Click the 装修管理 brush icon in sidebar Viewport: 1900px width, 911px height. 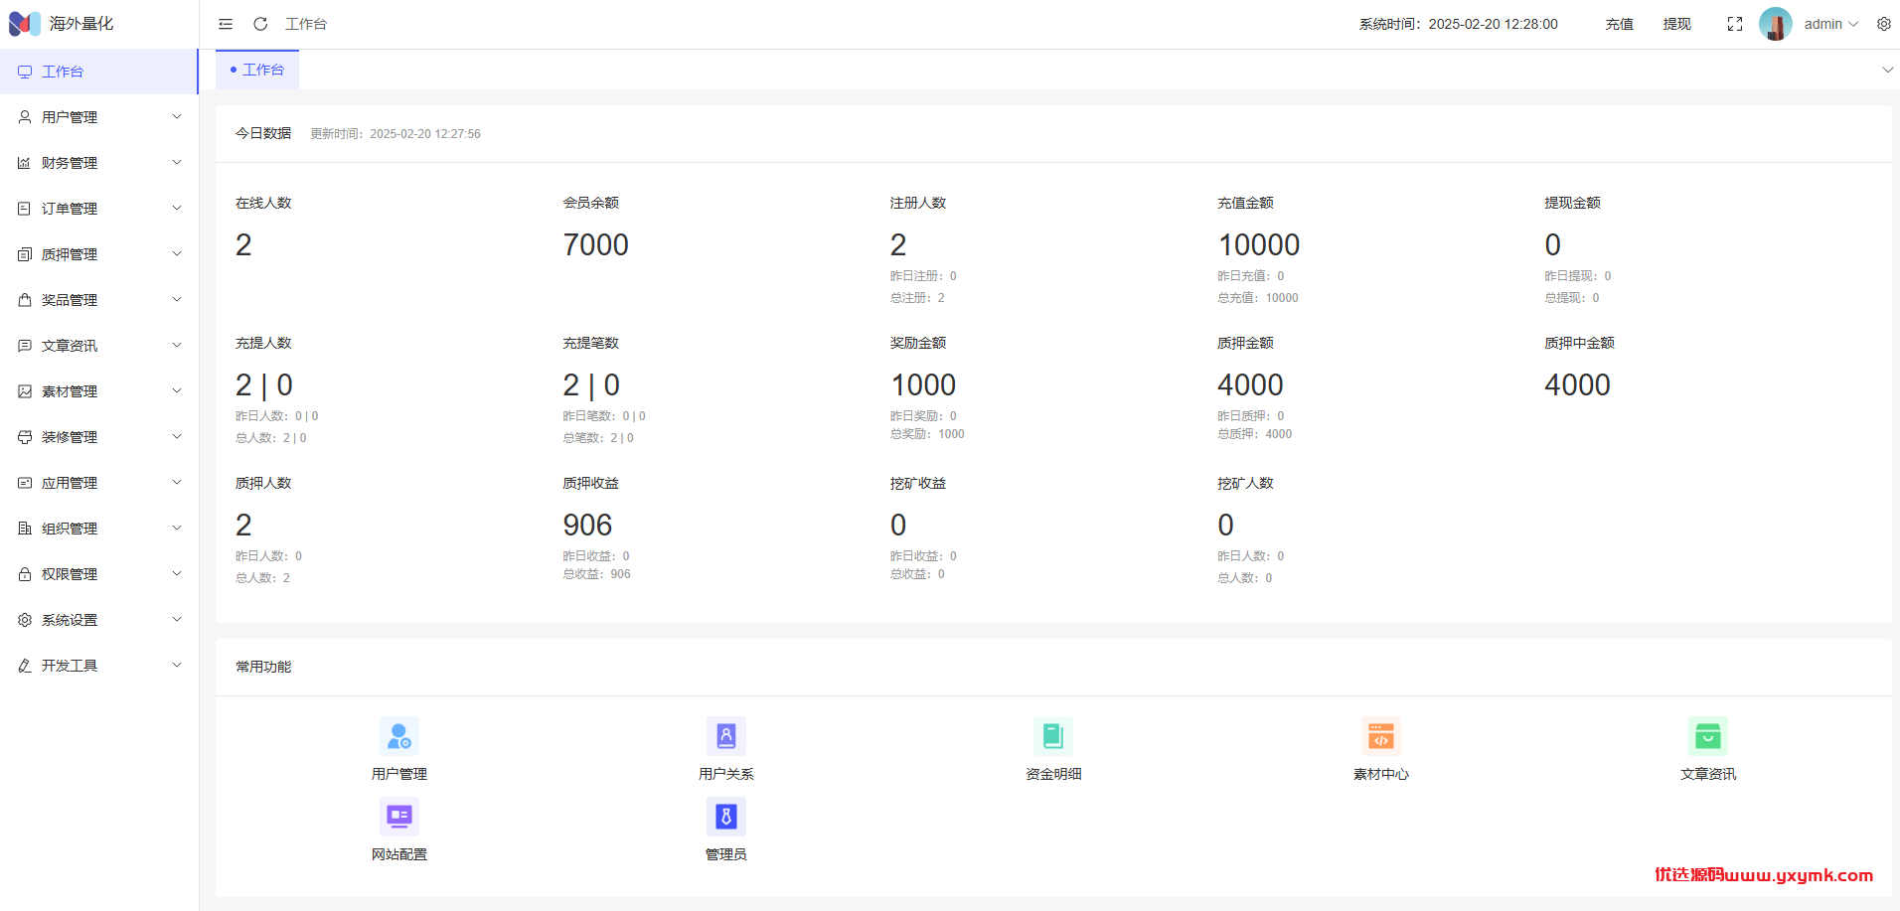point(25,437)
